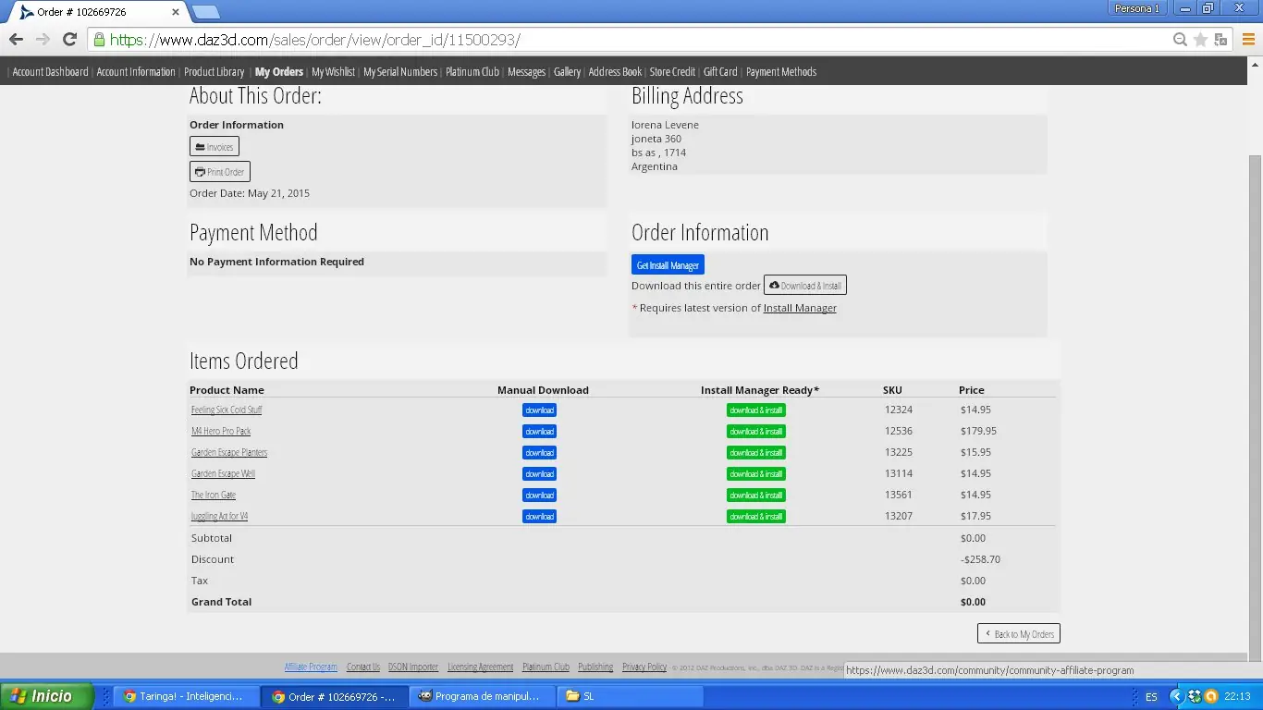Click download for Garden Escape Well
Screen dimensions: 1263x710
pos(540,473)
